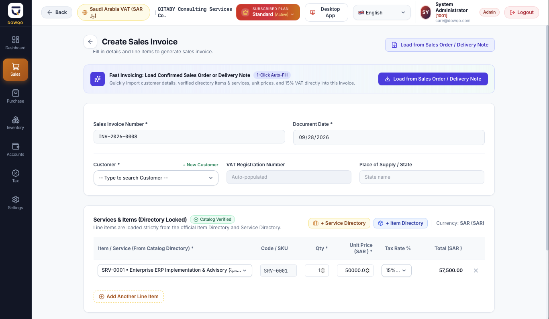Open the Settings gear icon in sidebar
Screen dimensions: 549x319
(x=16, y=200)
